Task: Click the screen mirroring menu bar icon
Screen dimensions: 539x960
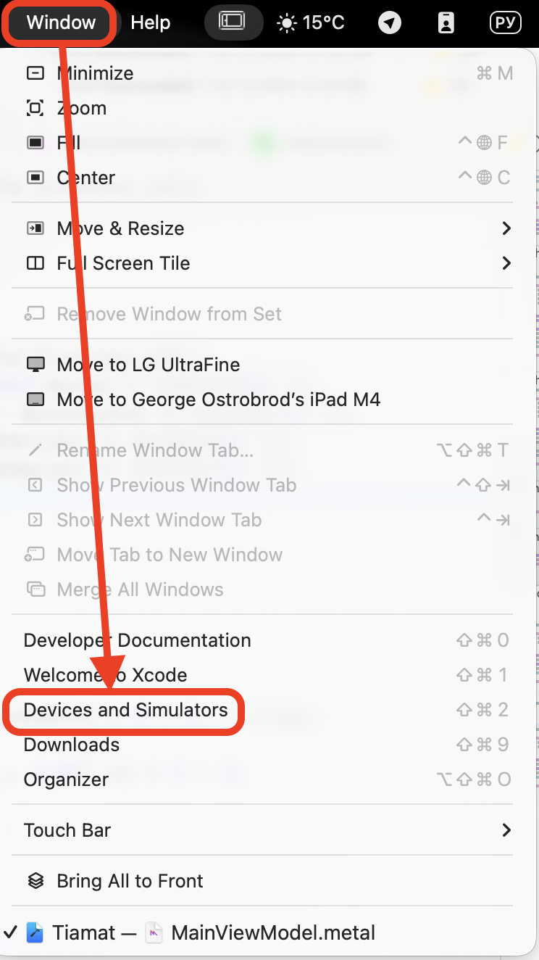Action: point(232,22)
